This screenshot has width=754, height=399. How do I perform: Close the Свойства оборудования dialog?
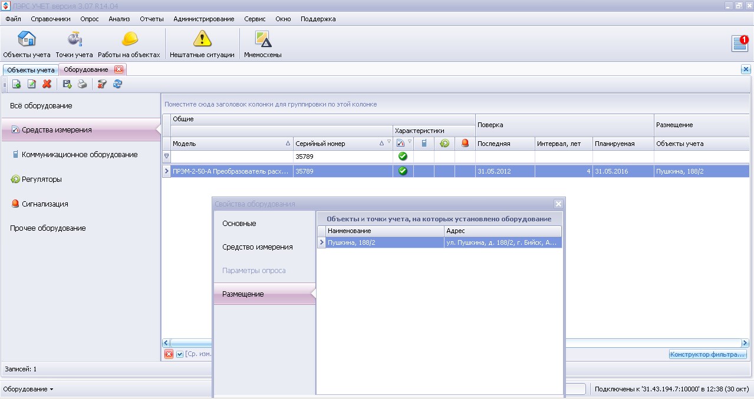(x=558, y=204)
